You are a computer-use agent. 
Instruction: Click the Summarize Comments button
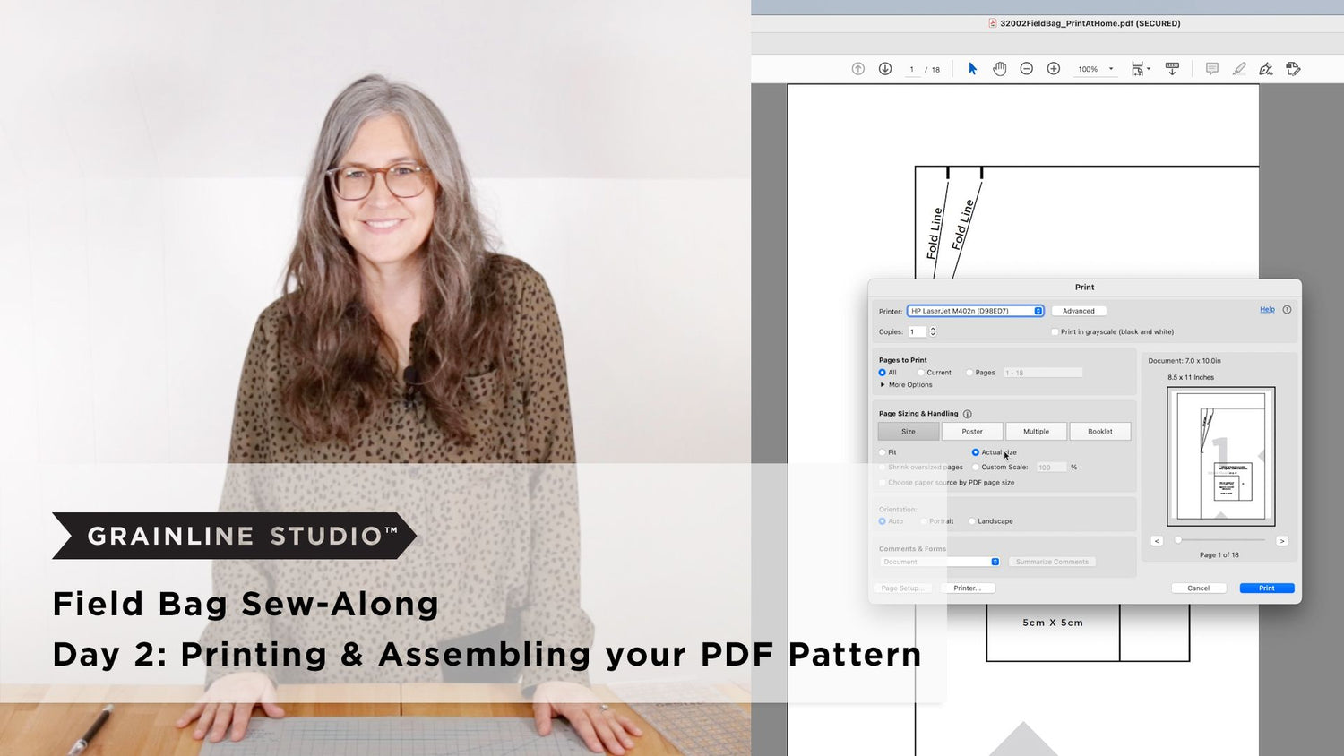1052,562
